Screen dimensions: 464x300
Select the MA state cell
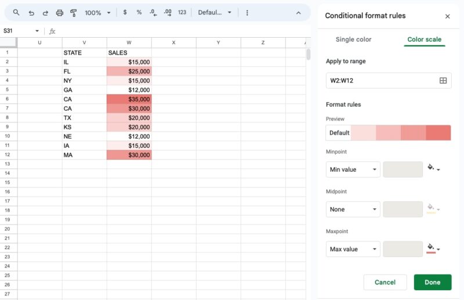point(84,155)
